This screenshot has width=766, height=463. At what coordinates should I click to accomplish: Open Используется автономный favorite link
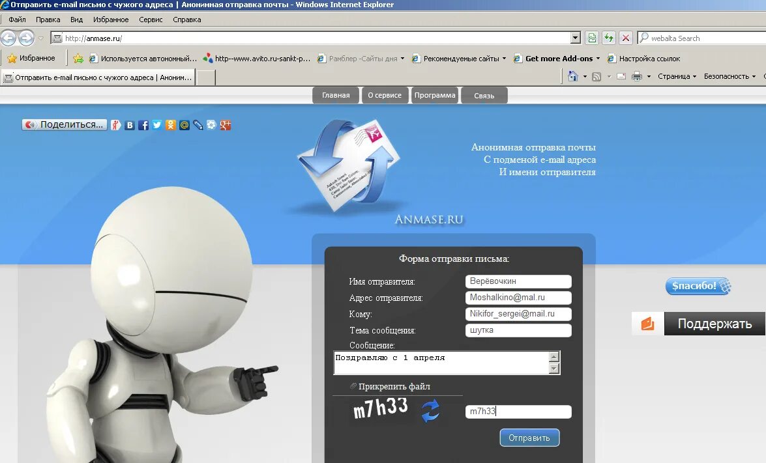[x=143, y=59]
